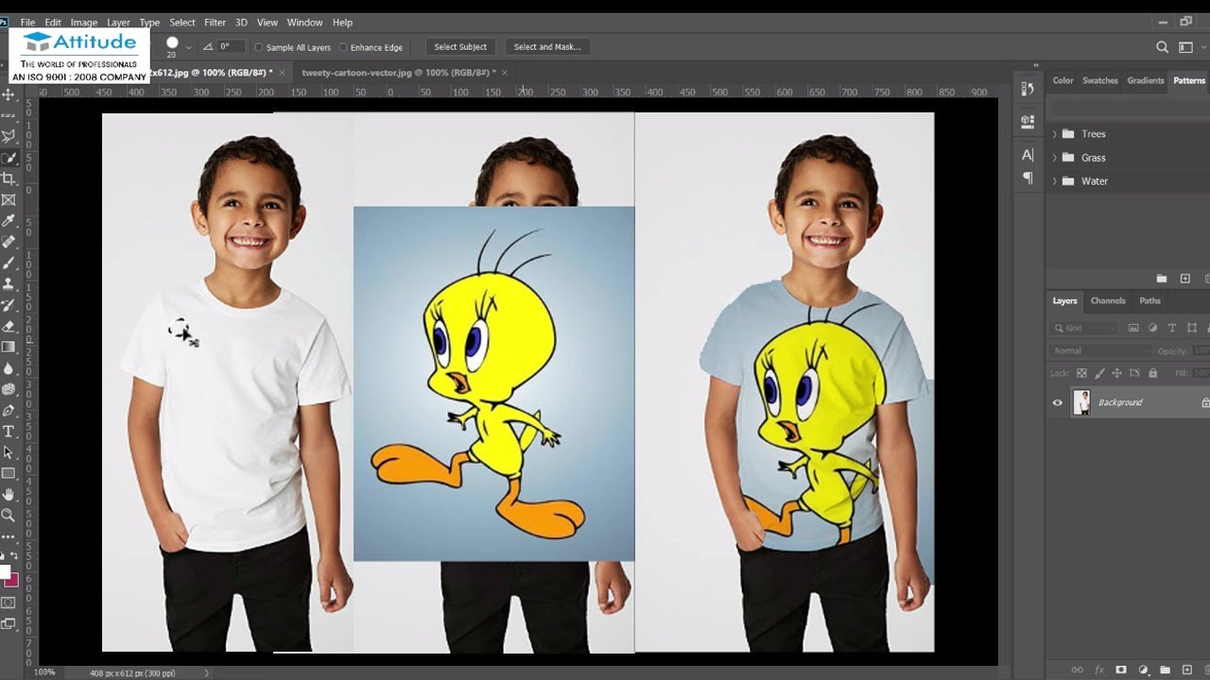
Task: Open the Filter menu
Action: click(x=216, y=22)
